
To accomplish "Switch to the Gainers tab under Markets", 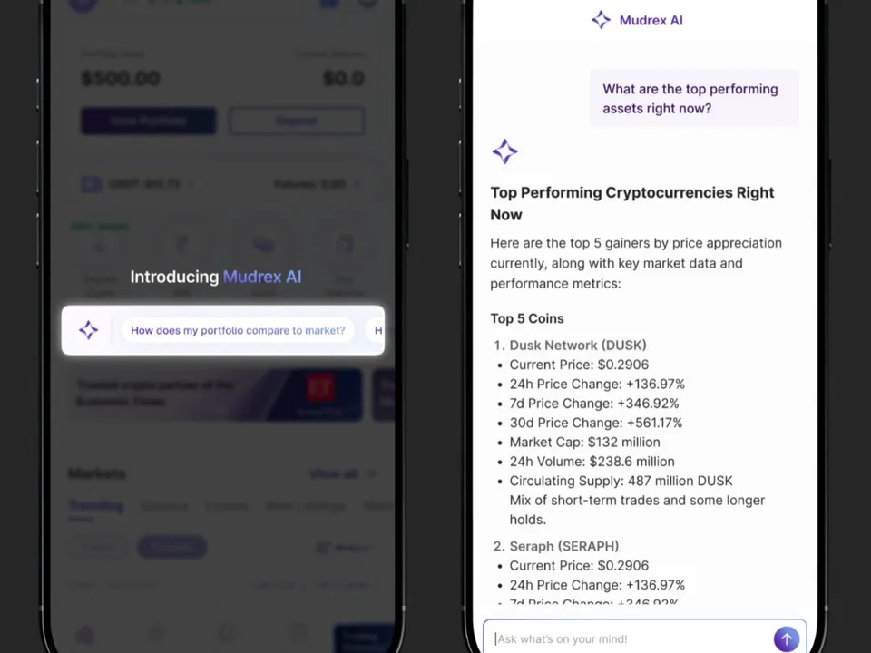I will tap(165, 506).
